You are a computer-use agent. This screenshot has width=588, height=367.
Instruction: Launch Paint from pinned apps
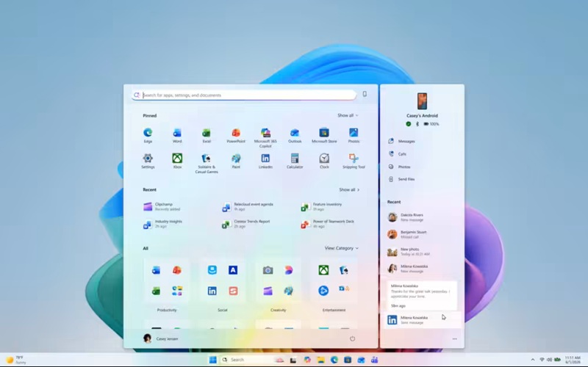(x=236, y=161)
